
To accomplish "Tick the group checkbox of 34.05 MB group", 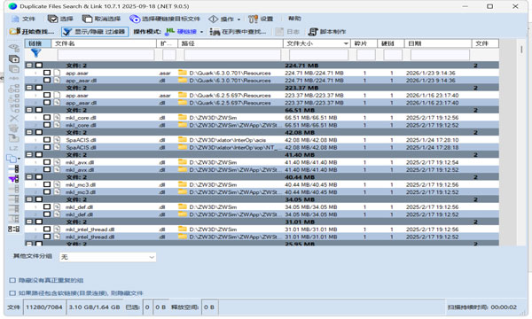I will pos(39,199).
